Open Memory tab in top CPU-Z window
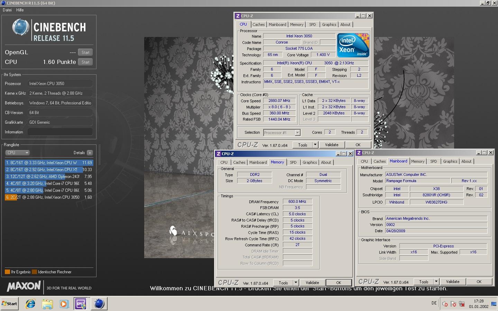Viewport: 498px width, 311px height. pyautogui.click(x=297, y=25)
